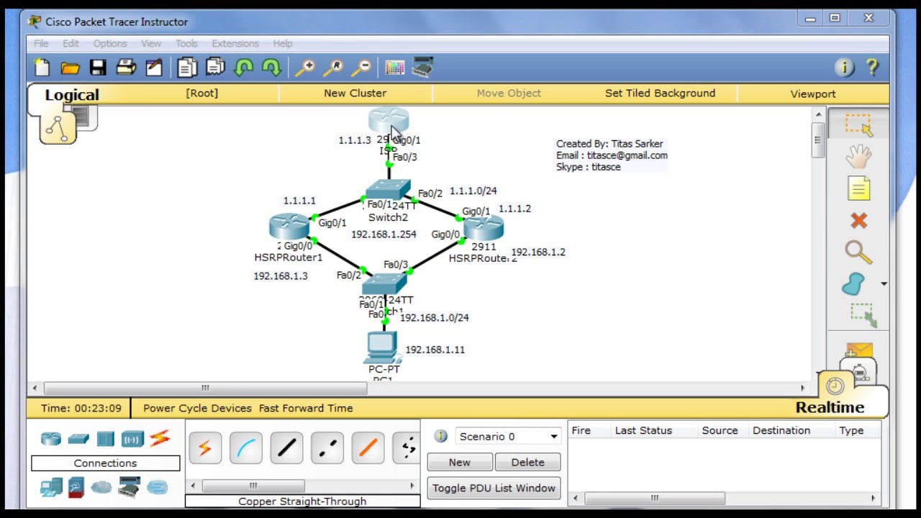The width and height of the screenshot is (921, 518).
Task: Open the Extensions menu
Action: tap(235, 43)
